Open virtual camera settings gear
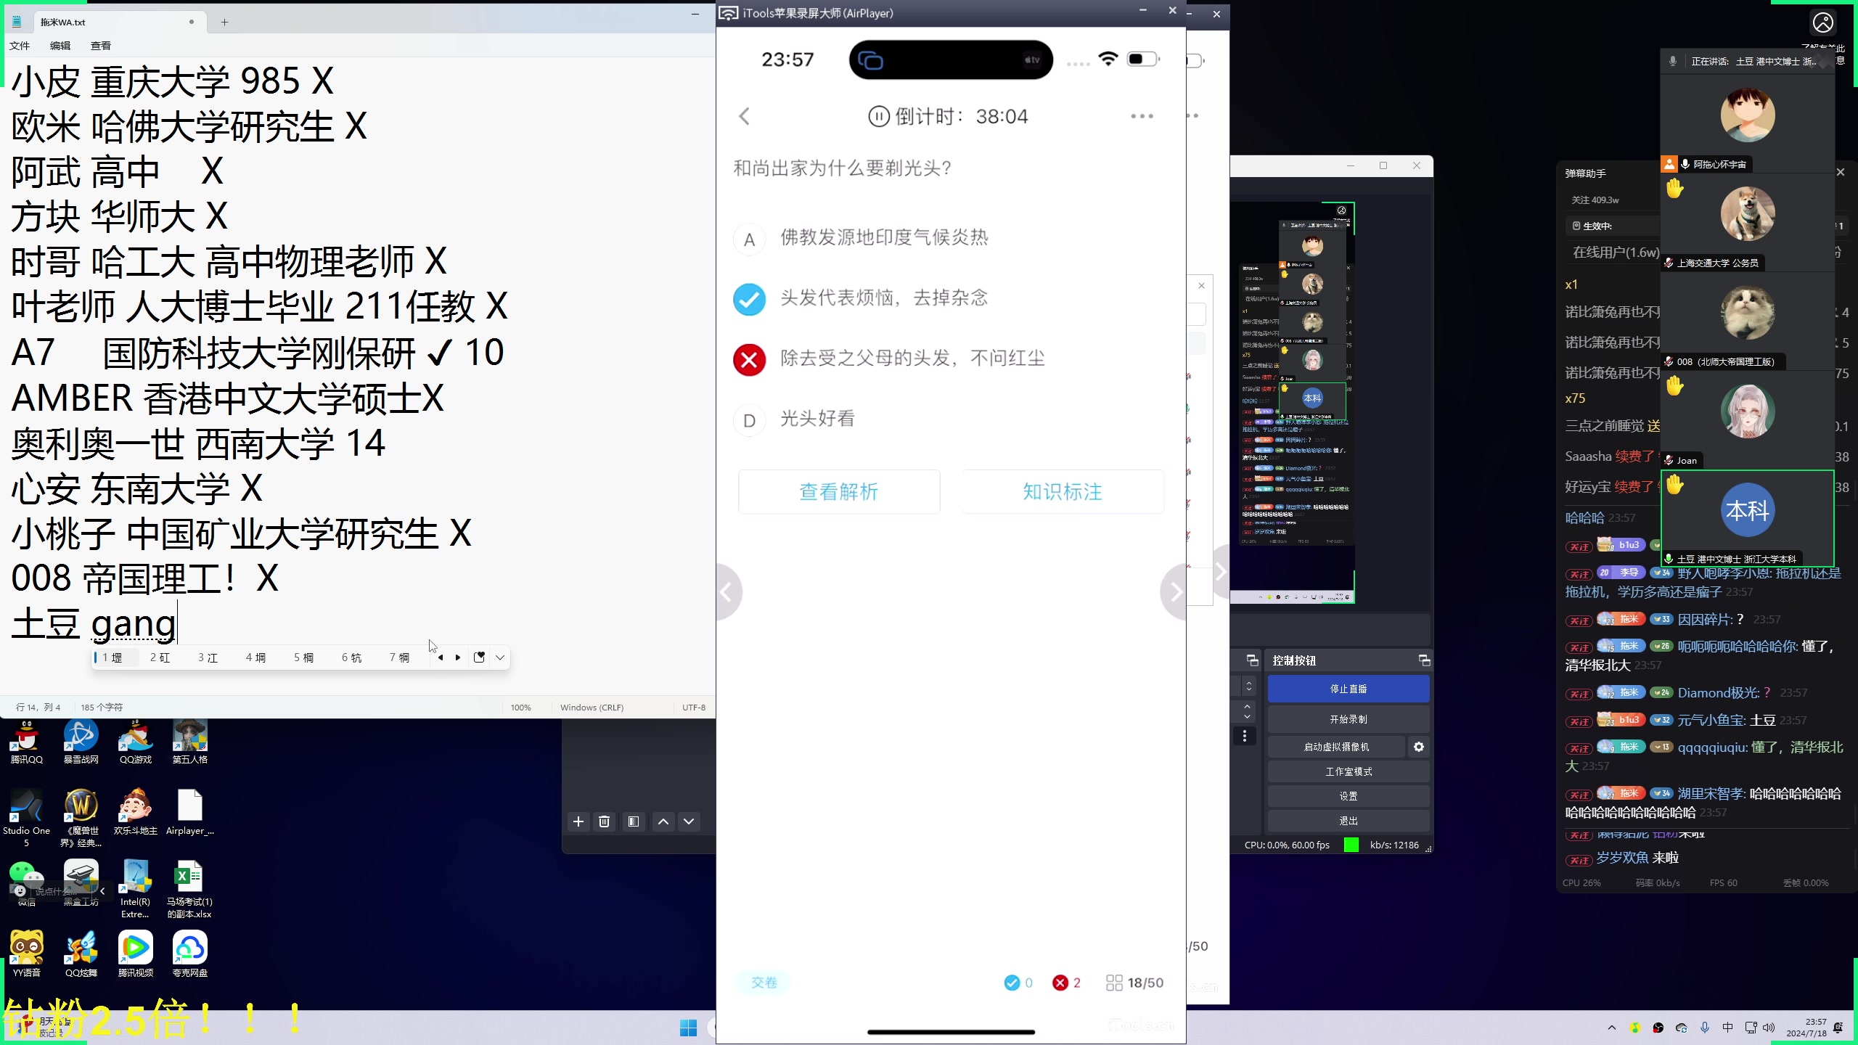The width and height of the screenshot is (1858, 1045). tap(1419, 747)
